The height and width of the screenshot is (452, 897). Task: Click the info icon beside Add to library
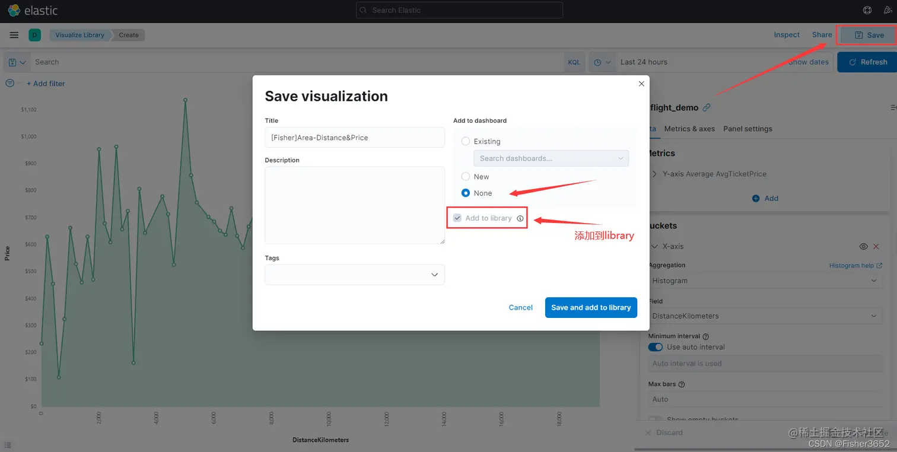pyautogui.click(x=520, y=218)
